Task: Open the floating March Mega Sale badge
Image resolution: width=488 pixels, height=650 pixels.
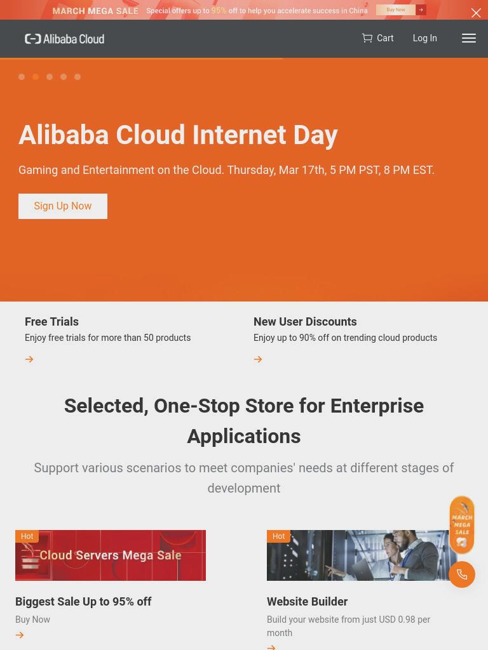Action: coord(462,525)
